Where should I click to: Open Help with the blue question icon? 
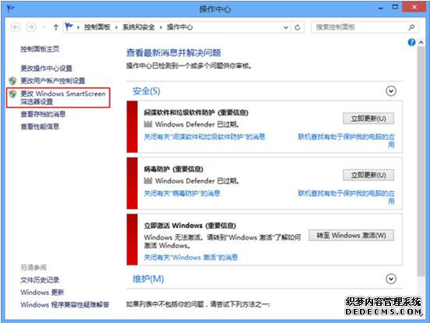(x=411, y=42)
